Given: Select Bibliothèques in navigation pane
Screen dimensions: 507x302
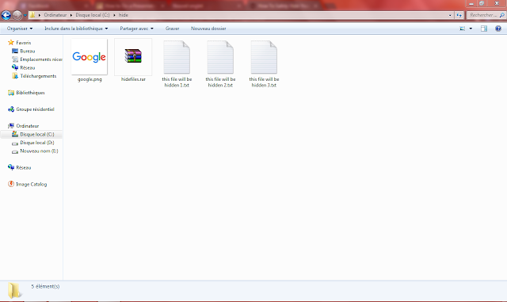Looking at the screenshot, I should pos(30,93).
